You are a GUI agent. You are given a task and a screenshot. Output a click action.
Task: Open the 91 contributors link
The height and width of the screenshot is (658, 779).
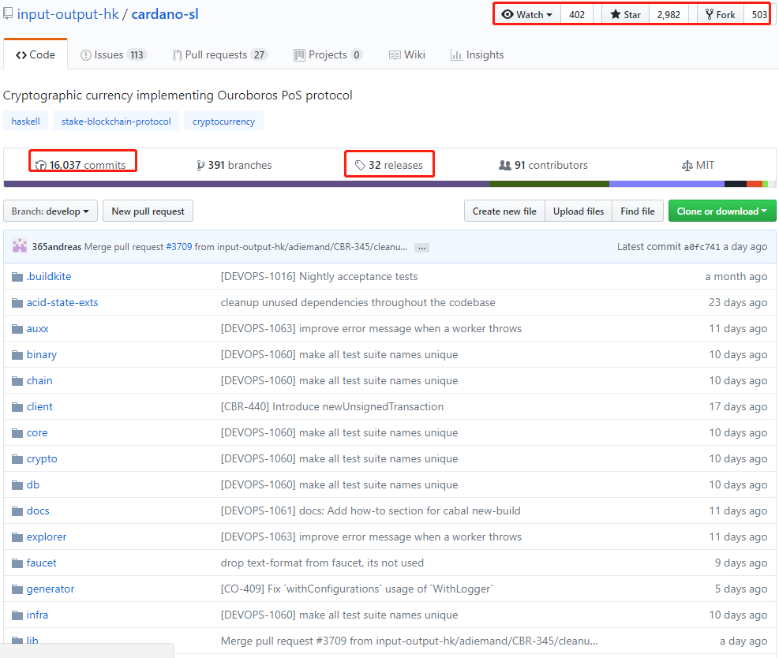(x=544, y=166)
